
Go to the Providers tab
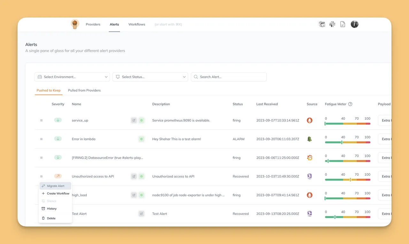93,24
